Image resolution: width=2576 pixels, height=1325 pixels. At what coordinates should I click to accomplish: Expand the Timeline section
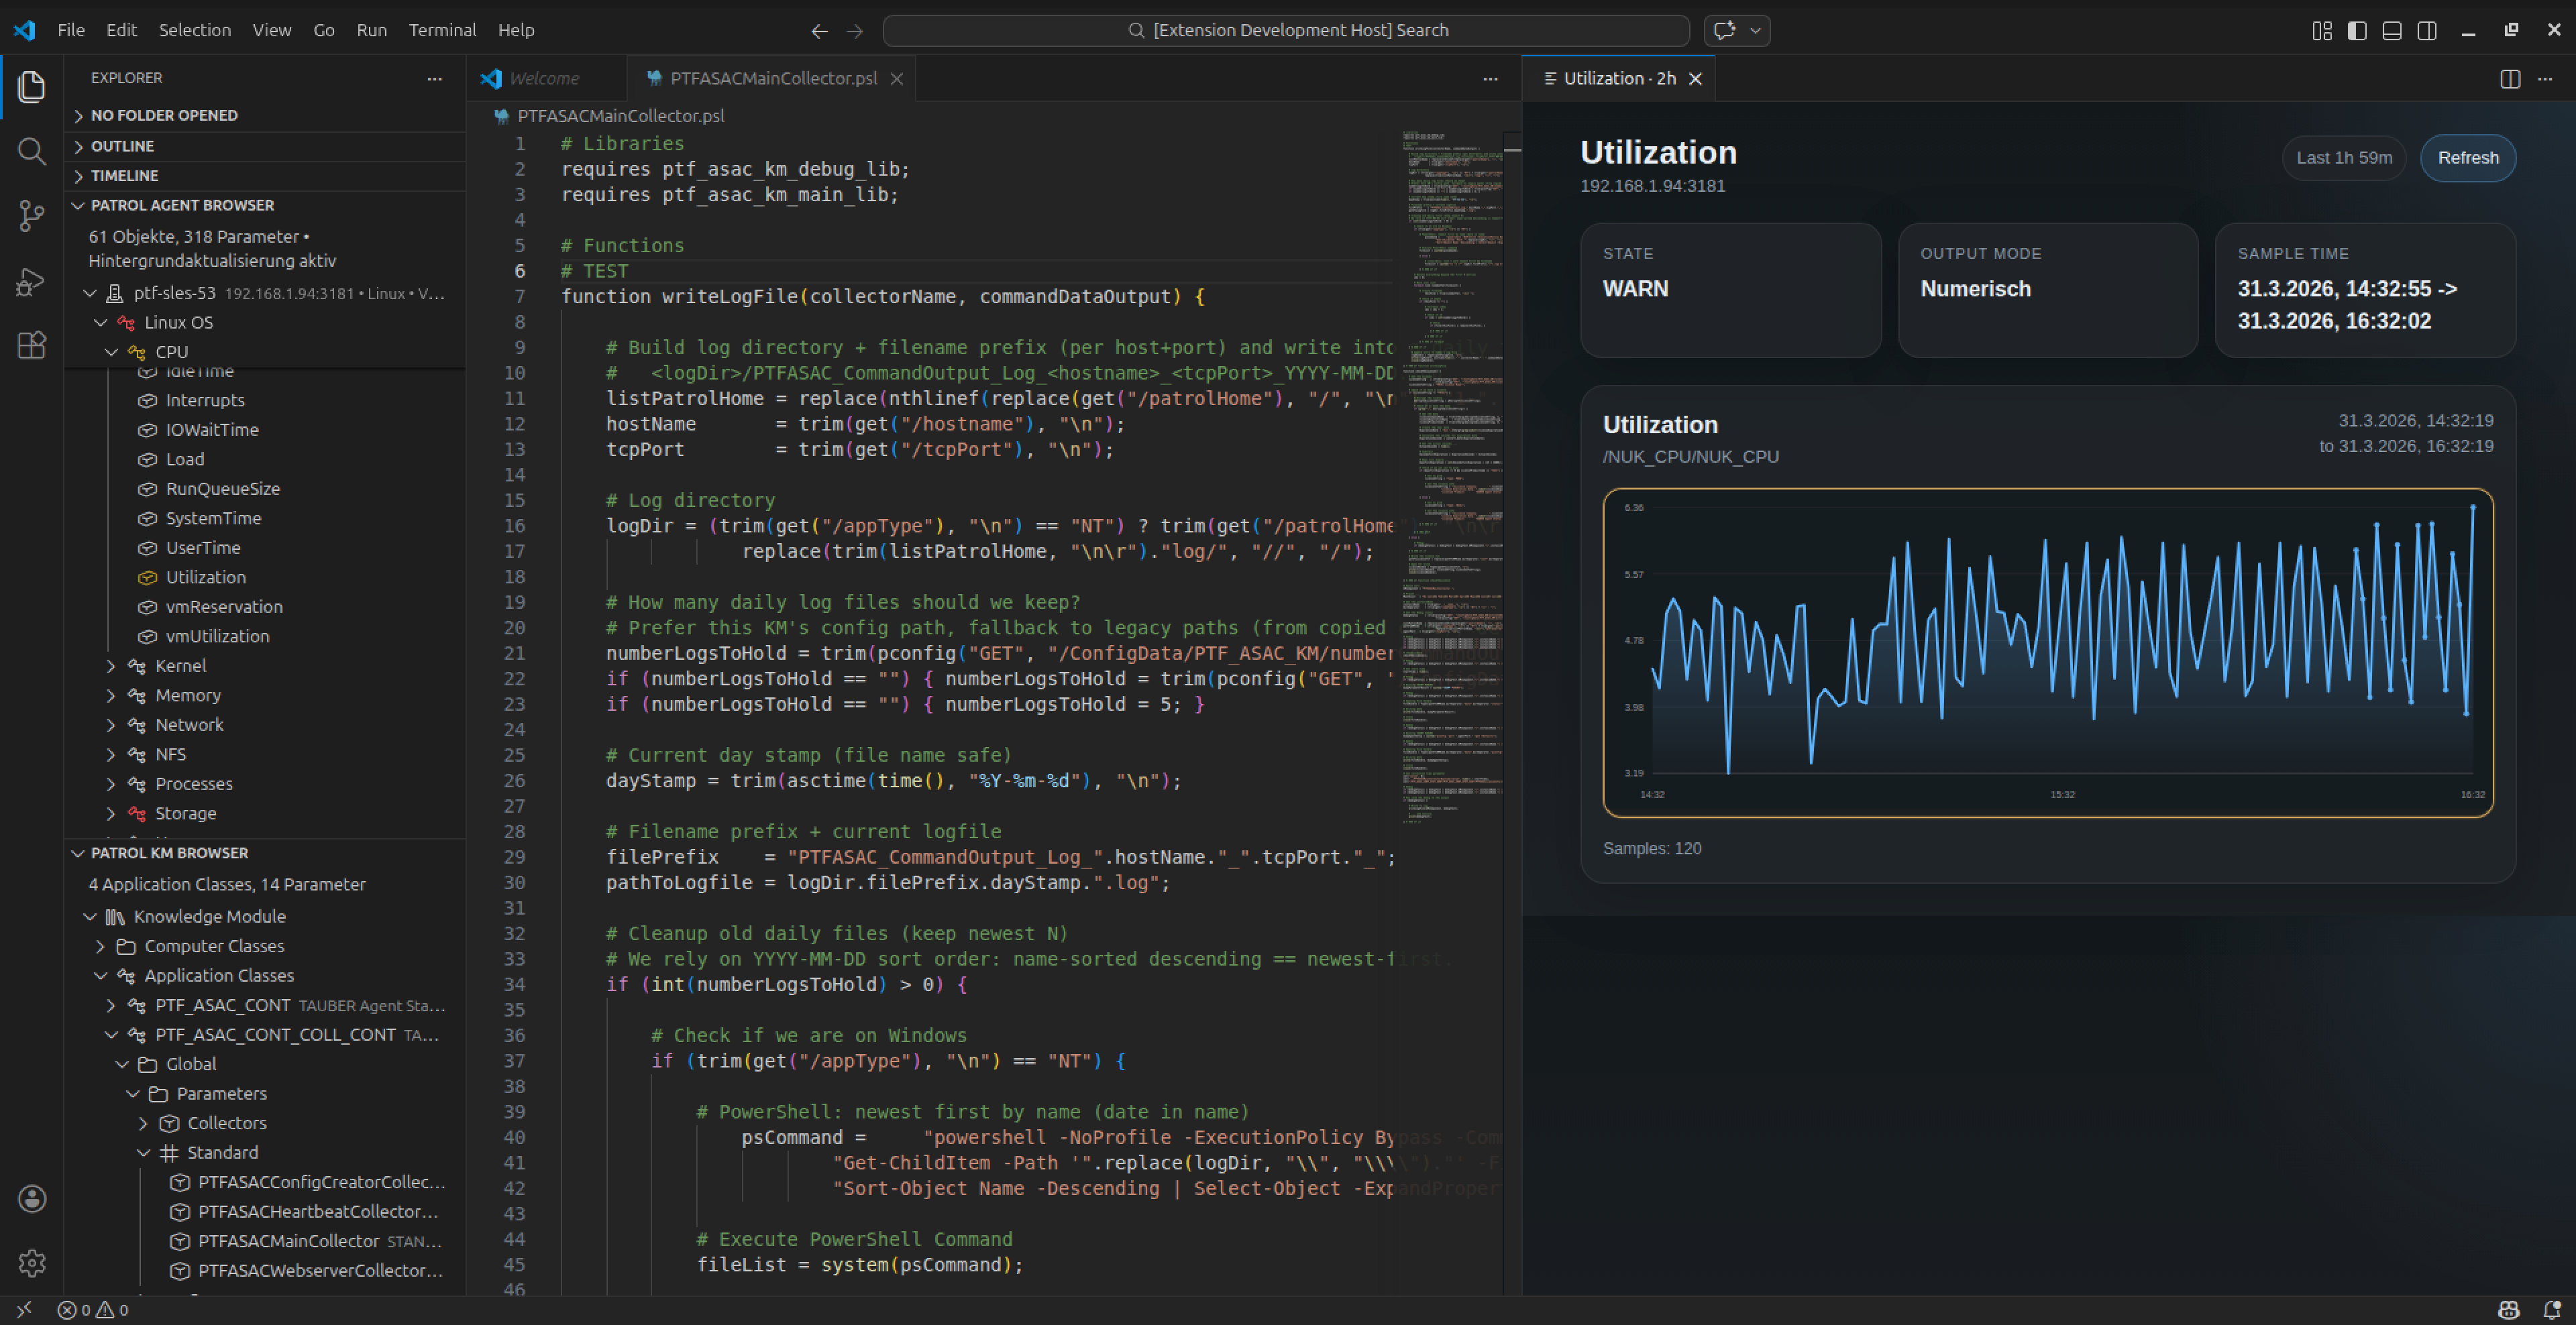[x=265, y=176]
